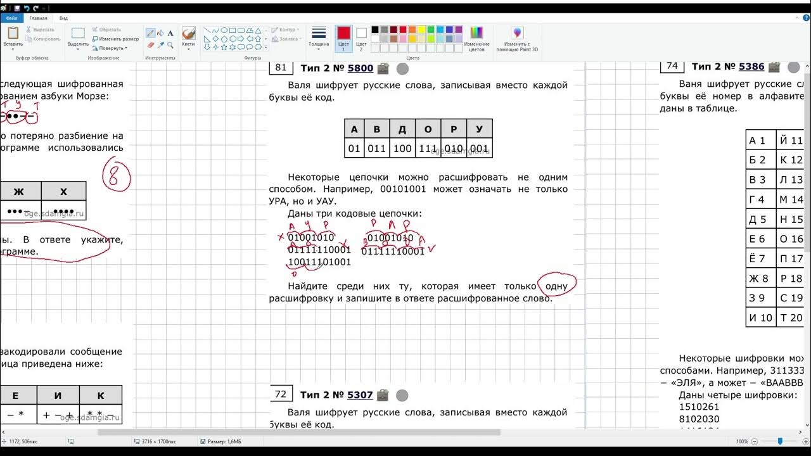Open the Вставить paste dropdown arrow

pos(13,49)
